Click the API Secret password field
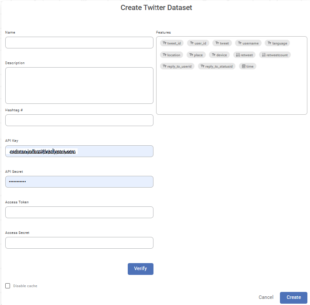The height and width of the screenshot is (305, 310). pos(79,182)
